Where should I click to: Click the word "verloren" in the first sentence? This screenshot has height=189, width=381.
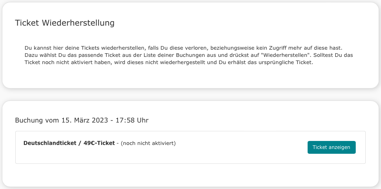pos(197,48)
